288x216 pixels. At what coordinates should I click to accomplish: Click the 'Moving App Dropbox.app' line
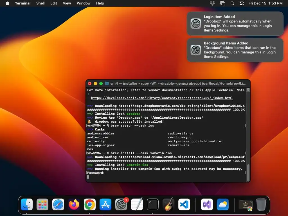145,118
